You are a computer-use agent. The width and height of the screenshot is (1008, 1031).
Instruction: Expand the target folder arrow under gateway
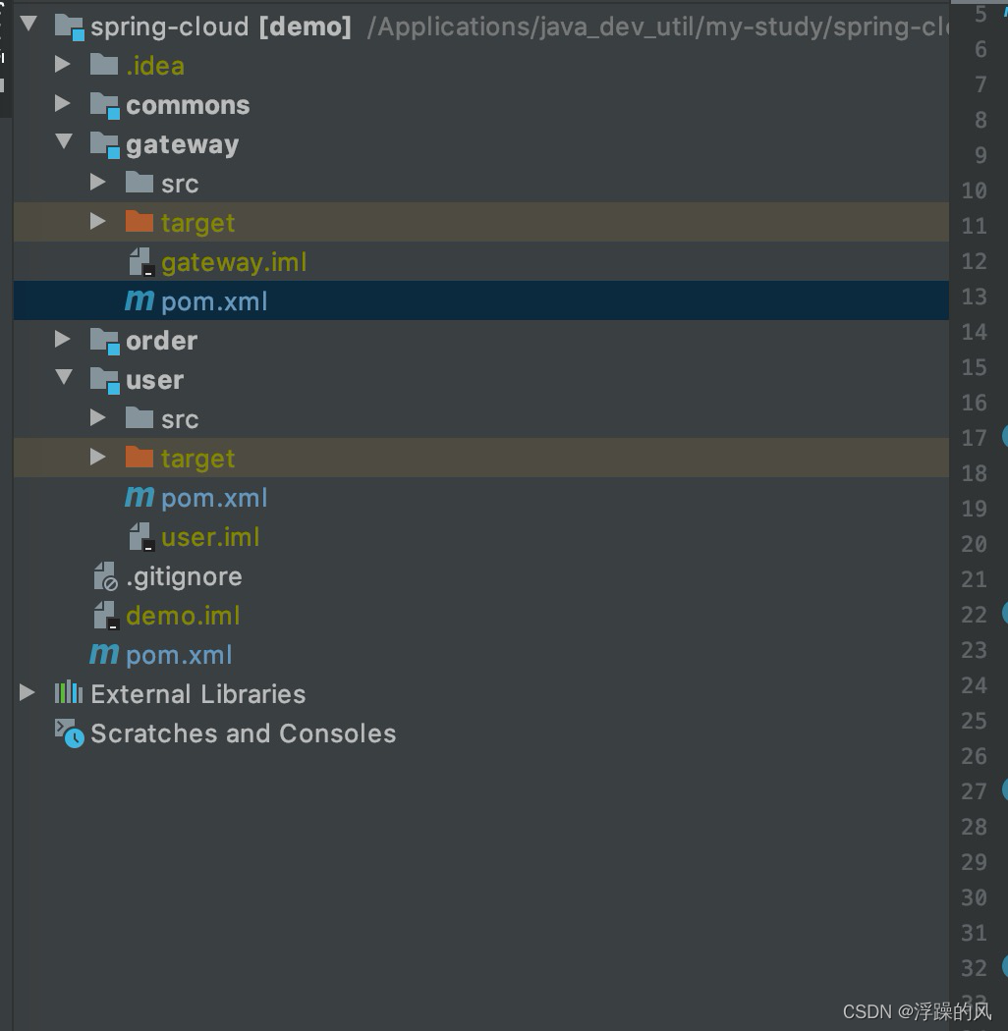coord(98,221)
